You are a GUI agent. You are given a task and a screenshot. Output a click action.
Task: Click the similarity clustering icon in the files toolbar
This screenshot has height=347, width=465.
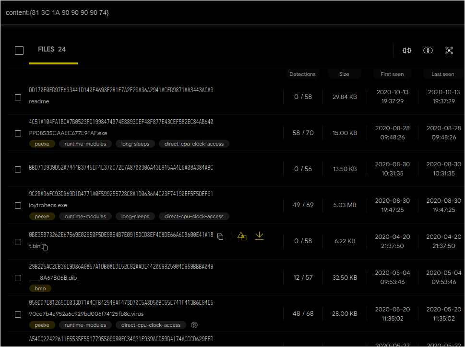[406, 50]
